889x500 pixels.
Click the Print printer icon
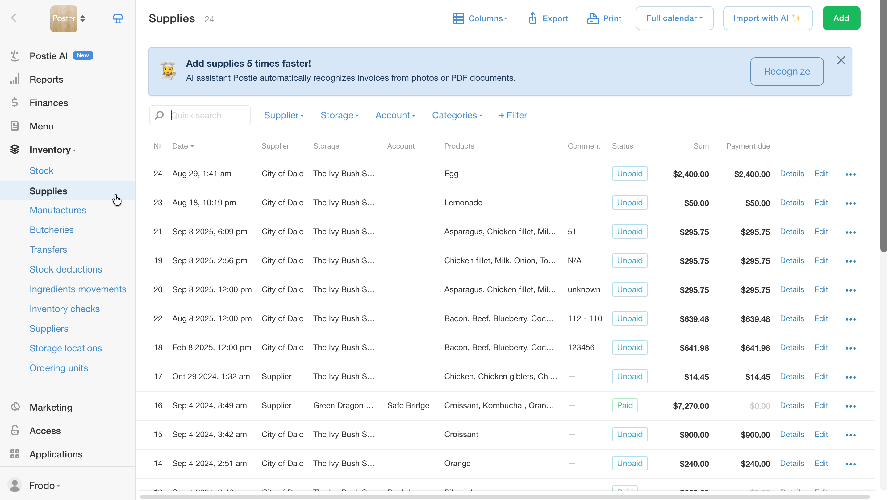(593, 18)
